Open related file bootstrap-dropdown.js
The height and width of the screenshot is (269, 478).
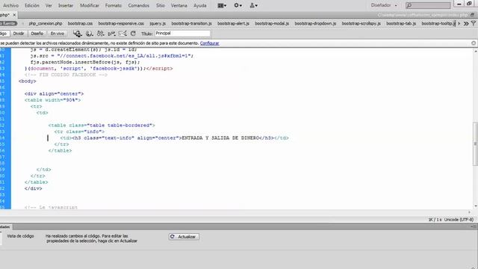[x=315, y=23]
